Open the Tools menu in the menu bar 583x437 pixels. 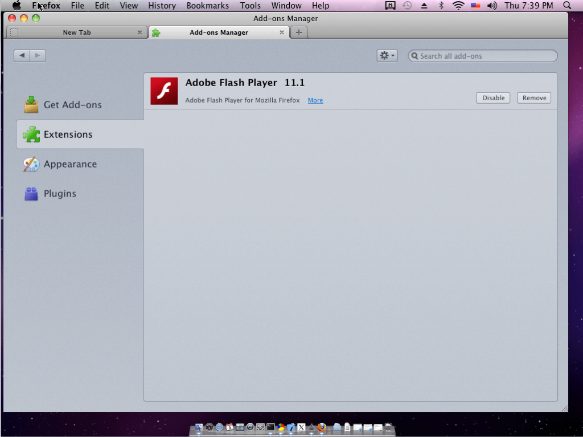click(250, 6)
